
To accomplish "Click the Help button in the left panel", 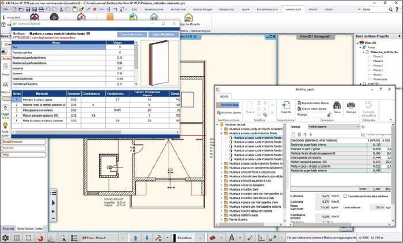I will click(24, 154).
